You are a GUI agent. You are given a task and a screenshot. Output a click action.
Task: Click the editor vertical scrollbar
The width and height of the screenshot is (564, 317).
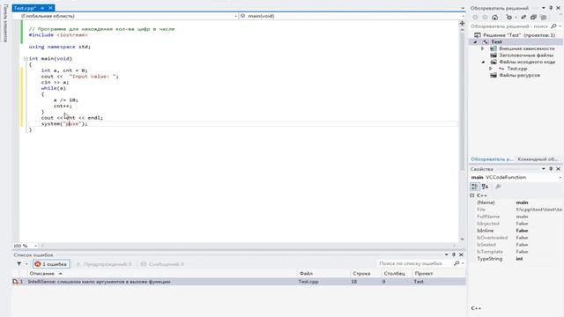pyautogui.click(x=462, y=100)
